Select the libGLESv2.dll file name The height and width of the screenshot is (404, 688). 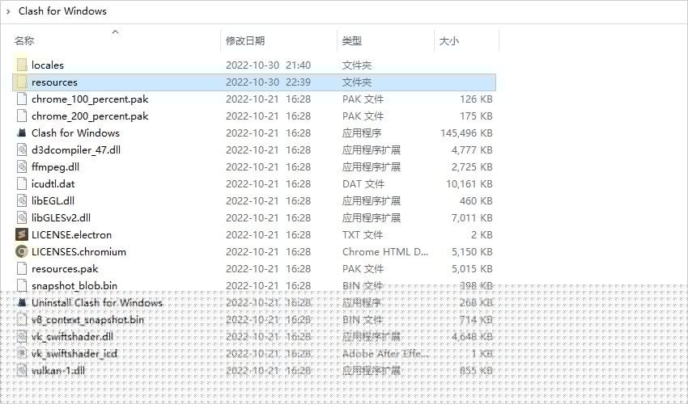pyautogui.click(x=61, y=218)
